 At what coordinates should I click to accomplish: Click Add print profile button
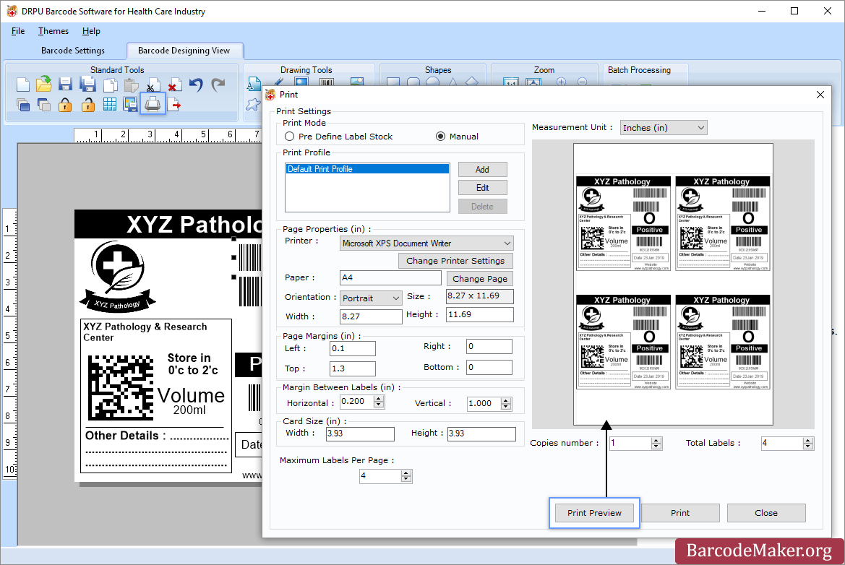tap(482, 170)
